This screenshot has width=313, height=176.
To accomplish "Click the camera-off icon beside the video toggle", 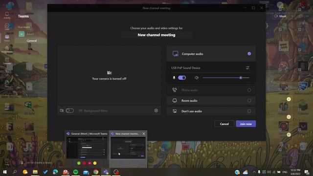I will 62,110.
